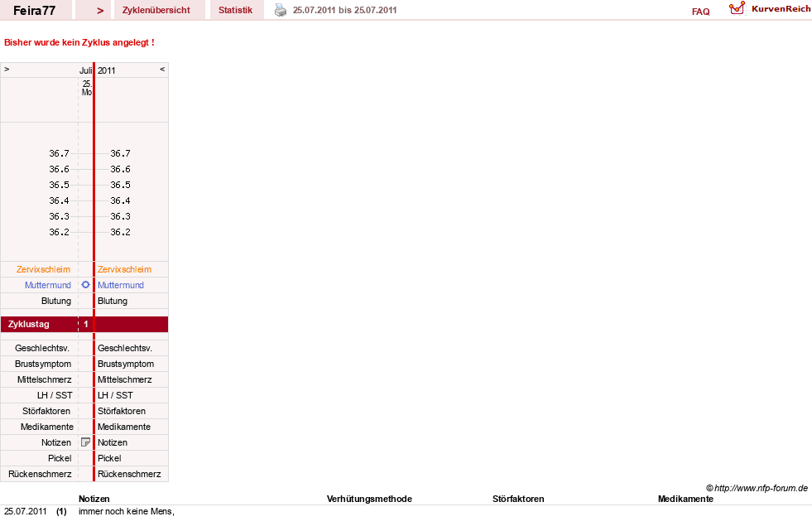Click the right Blutung label
Viewport: 812px width, 531px height.
[x=113, y=301]
